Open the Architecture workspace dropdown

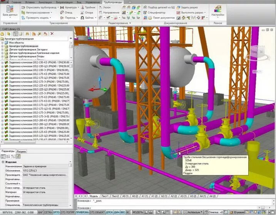pos(194,212)
